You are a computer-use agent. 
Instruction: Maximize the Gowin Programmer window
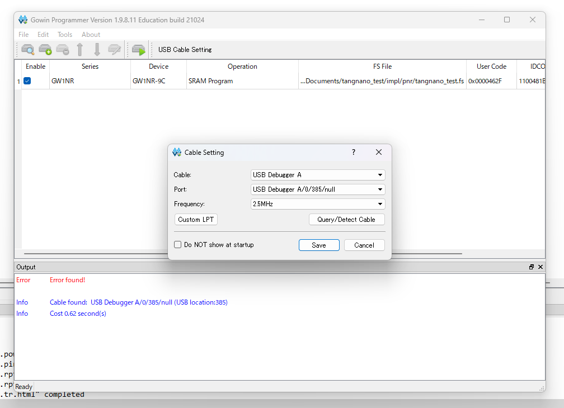[x=507, y=20]
